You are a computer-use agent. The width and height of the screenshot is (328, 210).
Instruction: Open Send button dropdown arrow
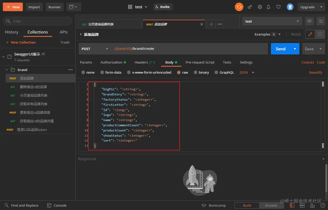[295, 49]
